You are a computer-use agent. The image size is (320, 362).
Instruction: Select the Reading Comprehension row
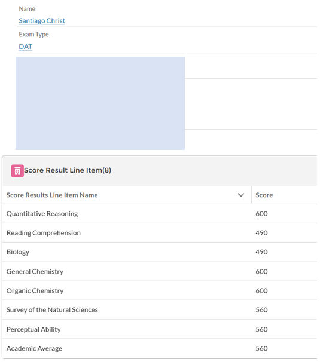[160, 233]
